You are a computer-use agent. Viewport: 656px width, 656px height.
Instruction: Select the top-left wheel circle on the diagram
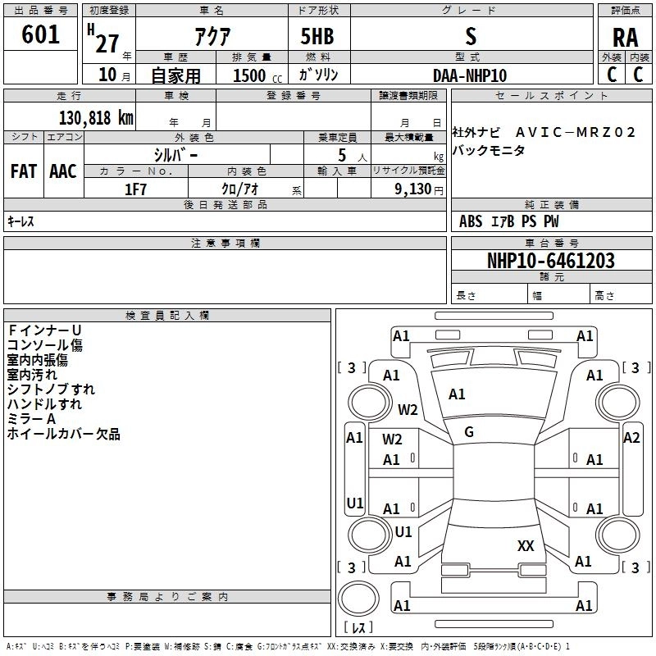tap(363, 401)
